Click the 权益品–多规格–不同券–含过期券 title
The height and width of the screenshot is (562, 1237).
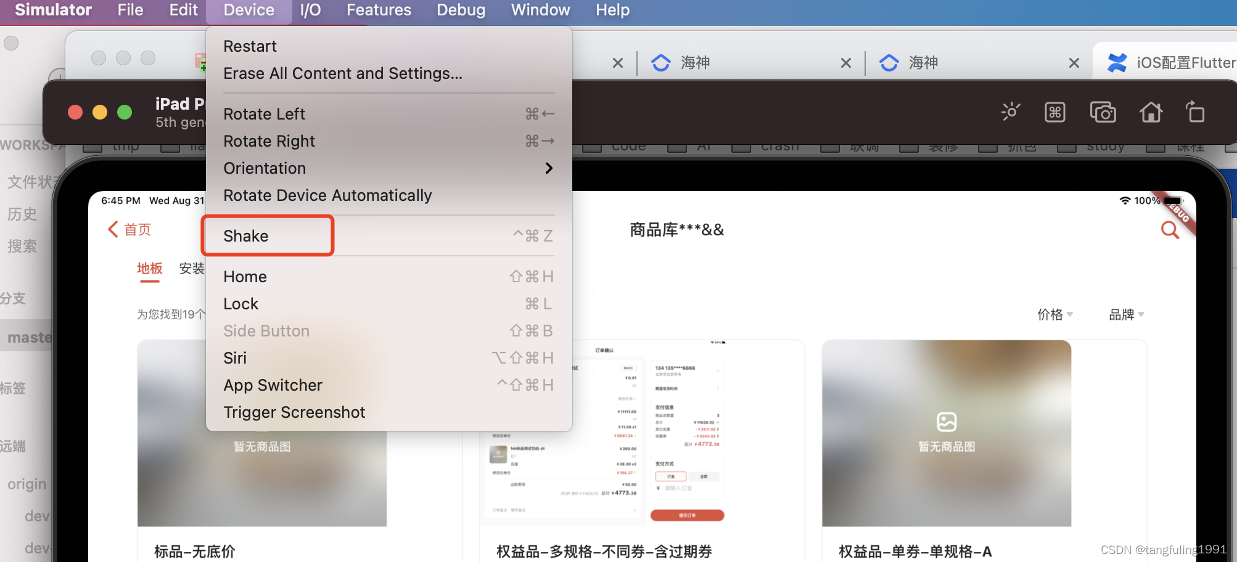pos(604,551)
